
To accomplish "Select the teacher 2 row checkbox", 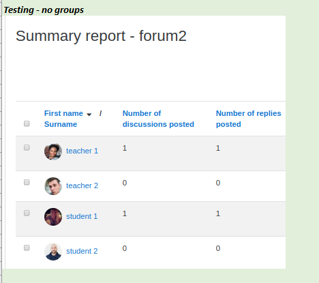I will [x=27, y=182].
